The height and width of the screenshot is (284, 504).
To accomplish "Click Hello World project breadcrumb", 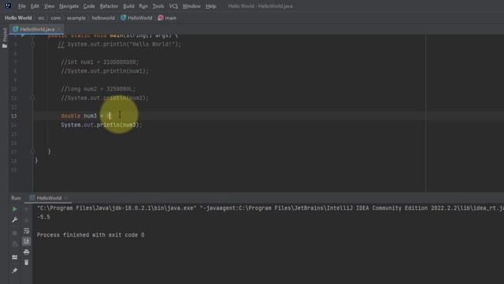I will pyautogui.click(x=18, y=18).
